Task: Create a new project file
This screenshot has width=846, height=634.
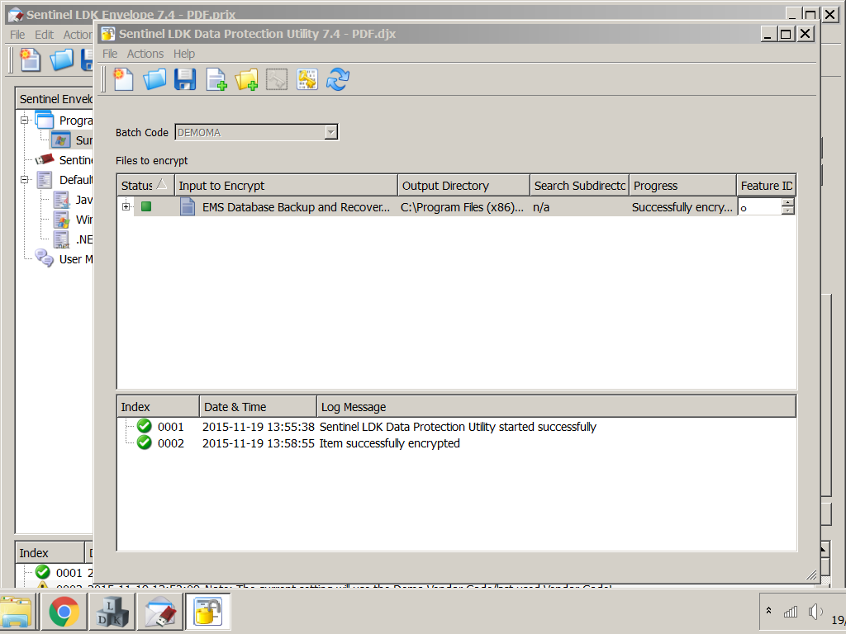Action: pyautogui.click(x=123, y=79)
